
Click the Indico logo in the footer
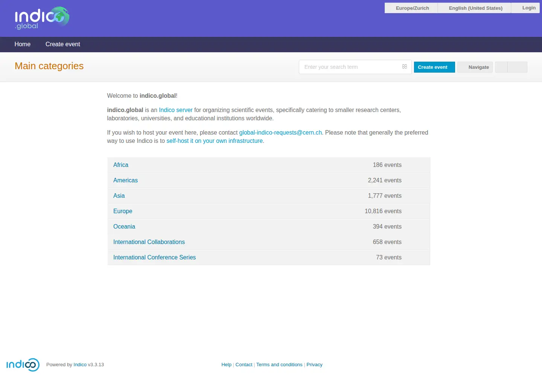coord(23,365)
